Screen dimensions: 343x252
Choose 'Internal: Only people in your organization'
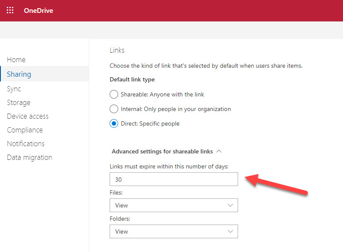(x=114, y=109)
